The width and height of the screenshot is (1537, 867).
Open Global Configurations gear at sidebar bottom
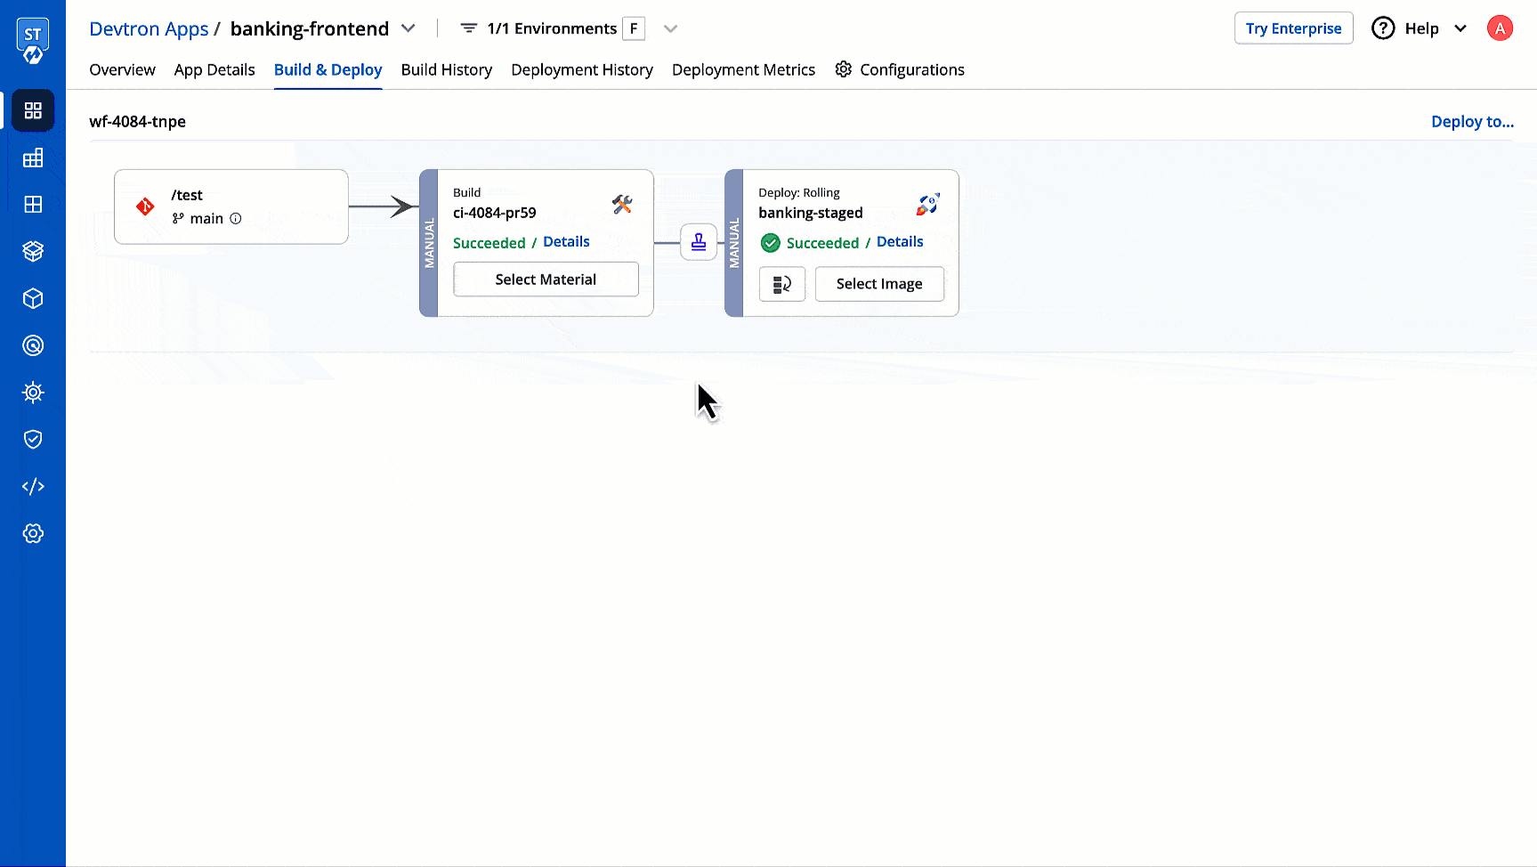33,533
